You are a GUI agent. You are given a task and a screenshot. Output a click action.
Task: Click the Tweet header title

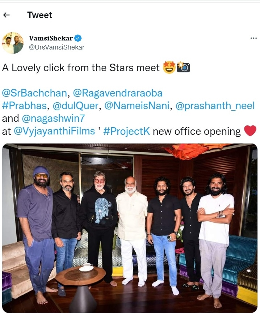[x=39, y=15]
